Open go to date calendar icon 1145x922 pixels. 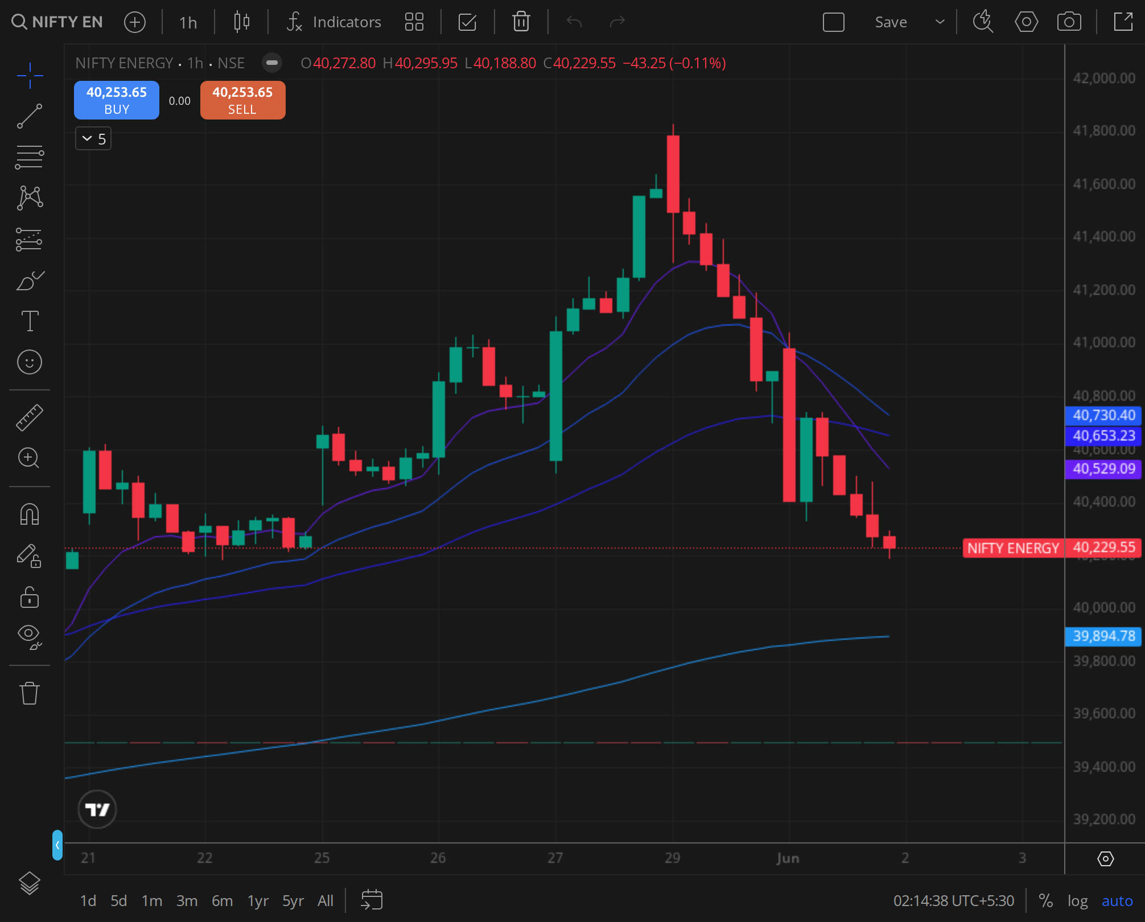(x=372, y=900)
